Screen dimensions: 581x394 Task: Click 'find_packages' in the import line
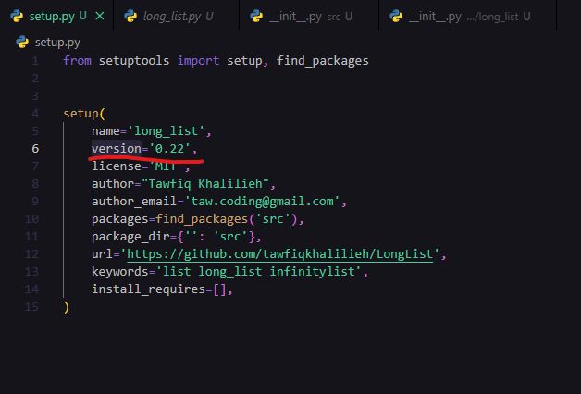tap(322, 61)
